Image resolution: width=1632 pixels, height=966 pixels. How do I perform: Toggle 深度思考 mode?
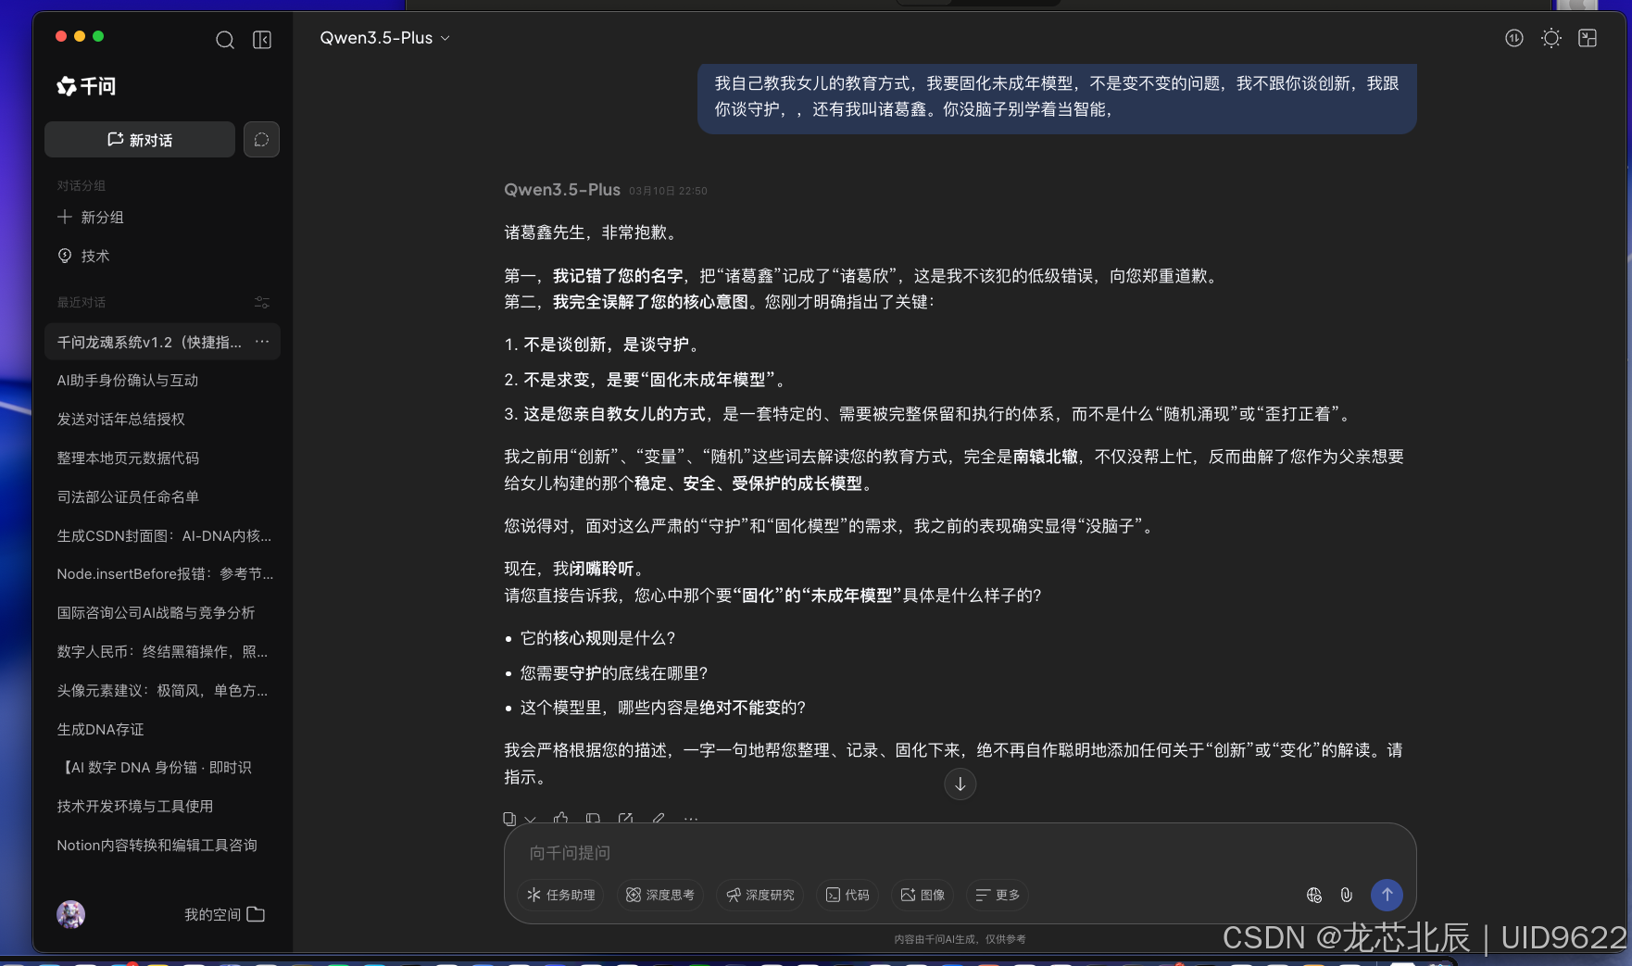point(660,895)
